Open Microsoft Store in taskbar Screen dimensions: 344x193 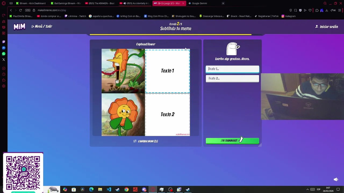tap(74, 190)
